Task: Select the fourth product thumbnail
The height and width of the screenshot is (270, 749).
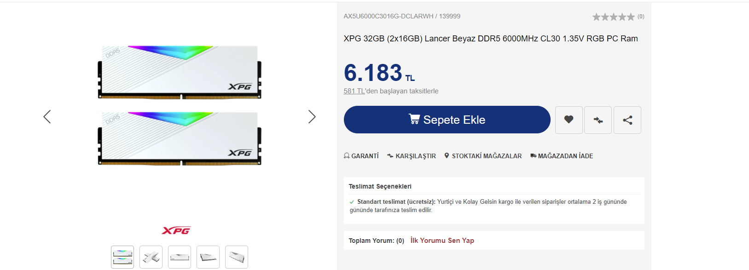Action: [208, 257]
